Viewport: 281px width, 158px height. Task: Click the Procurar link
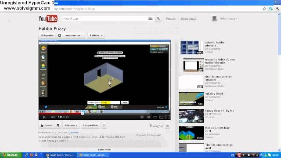[171, 18]
